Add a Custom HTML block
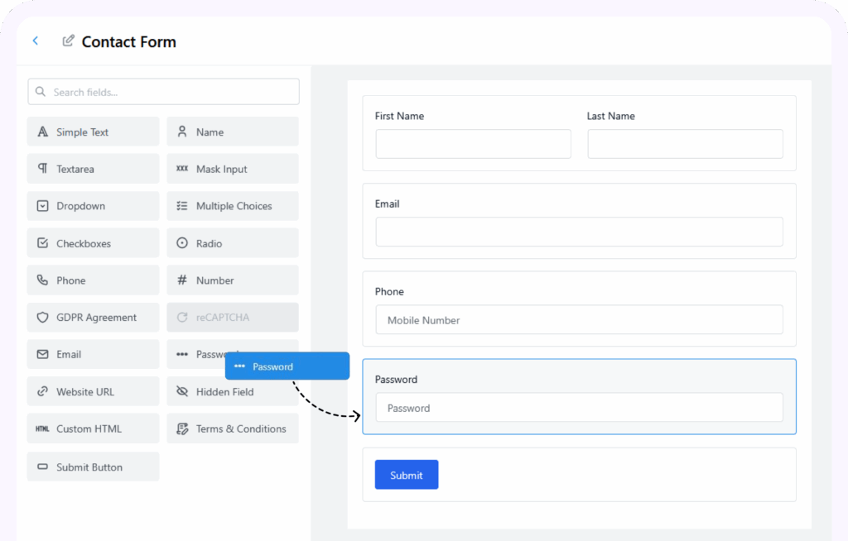Viewport: 848px width, 541px height. pyautogui.click(x=93, y=428)
